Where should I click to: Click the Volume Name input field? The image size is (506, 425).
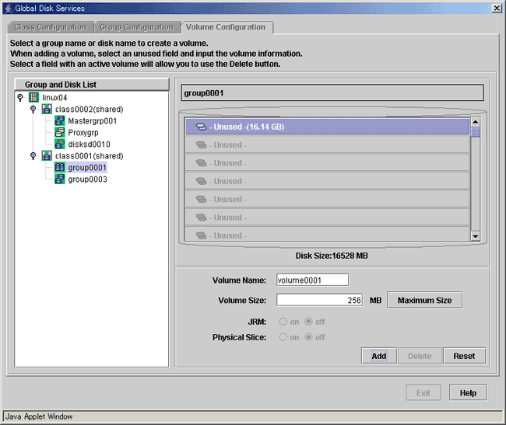(x=312, y=280)
